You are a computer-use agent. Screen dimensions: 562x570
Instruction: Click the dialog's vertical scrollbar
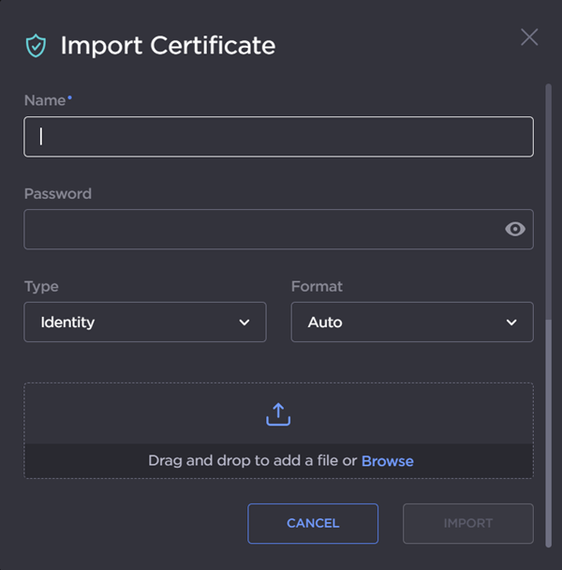pos(549,309)
